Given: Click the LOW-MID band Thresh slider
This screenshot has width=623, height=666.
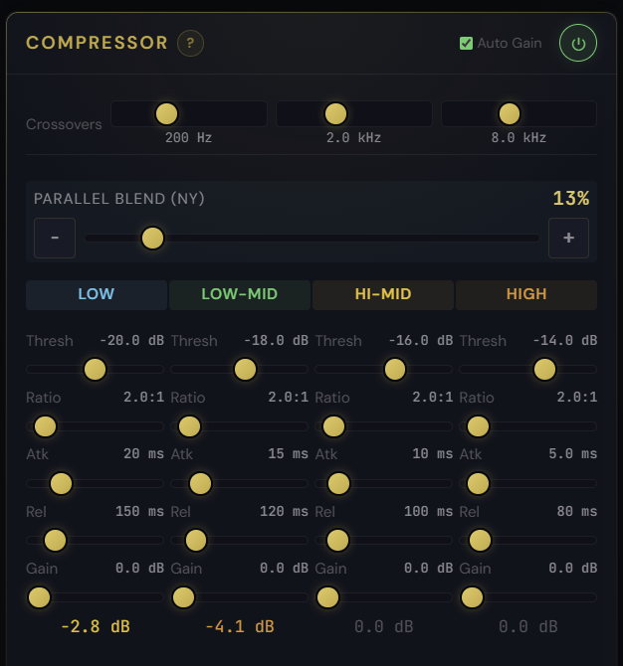Looking at the screenshot, I should 240,369.
